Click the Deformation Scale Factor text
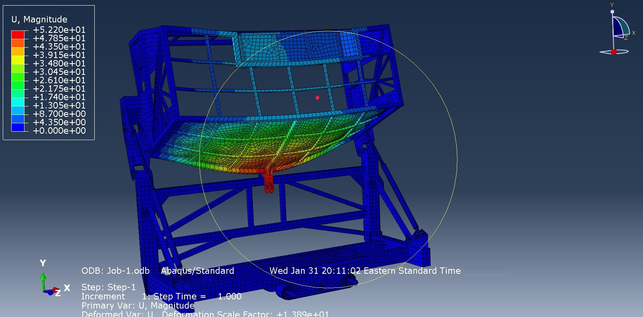 pos(245,314)
